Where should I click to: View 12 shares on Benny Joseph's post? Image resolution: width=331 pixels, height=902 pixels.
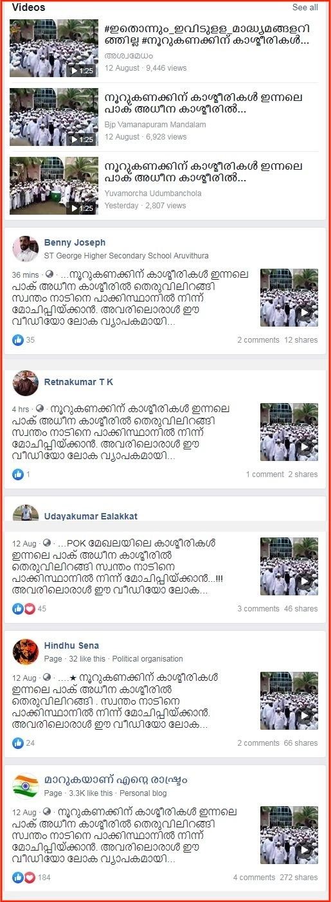(301, 340)
